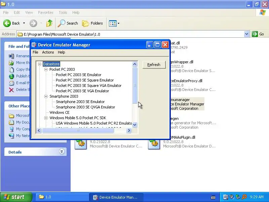Click the Start button
The image size is (269, 202).
point(16,197)
